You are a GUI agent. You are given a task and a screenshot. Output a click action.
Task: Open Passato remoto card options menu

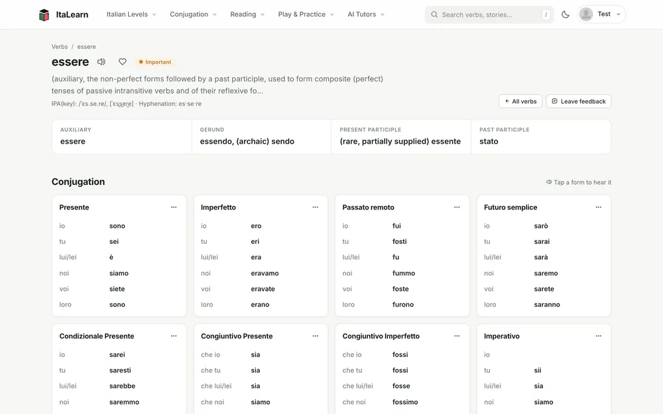457,207
